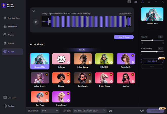Select the Demi Lovato artist model
Image resolution: width=167 pixels, height=114 pixels.
pos(83,80)
